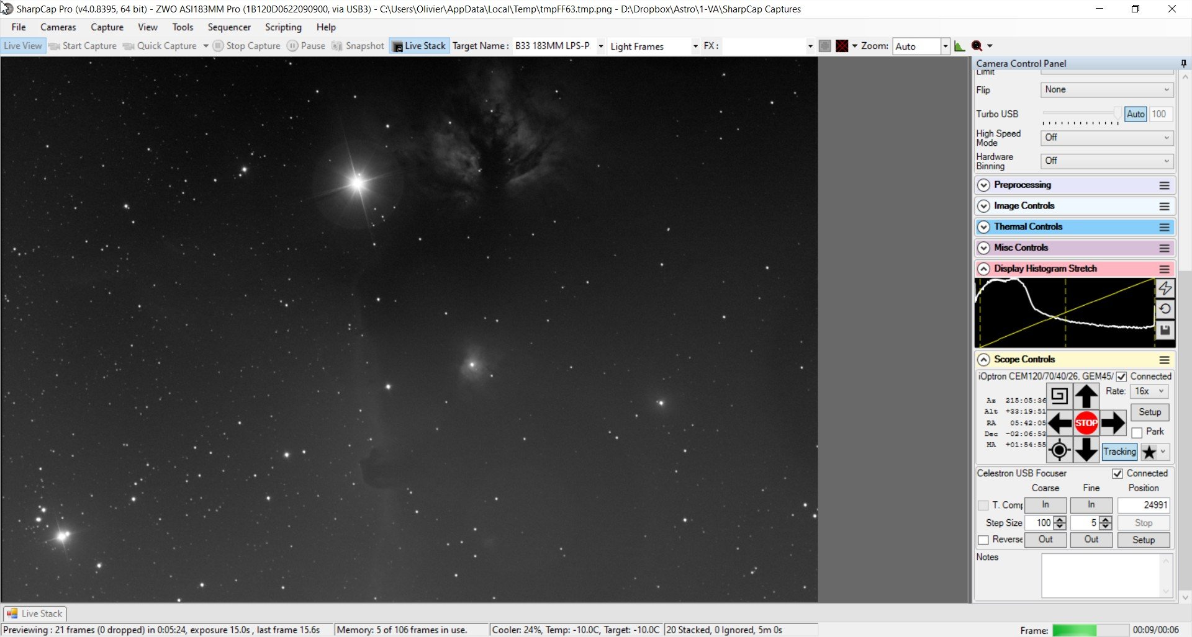Image resolution: width=1192 pixels, height=637 pixels.
Task: Click the spiral search icon in Scope Controls
Action: [1059, 396]
